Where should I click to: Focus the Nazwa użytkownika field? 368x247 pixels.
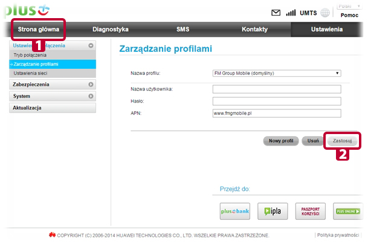(277, 89)
